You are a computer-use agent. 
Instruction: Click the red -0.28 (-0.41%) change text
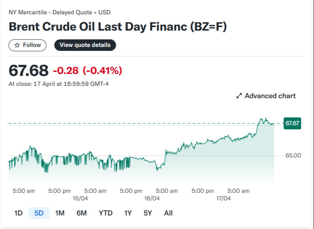[87, 71]
